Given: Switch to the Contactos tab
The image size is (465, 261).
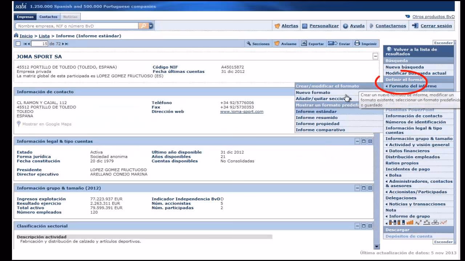Looking at the screenshot, I should [x=48, y=17].
